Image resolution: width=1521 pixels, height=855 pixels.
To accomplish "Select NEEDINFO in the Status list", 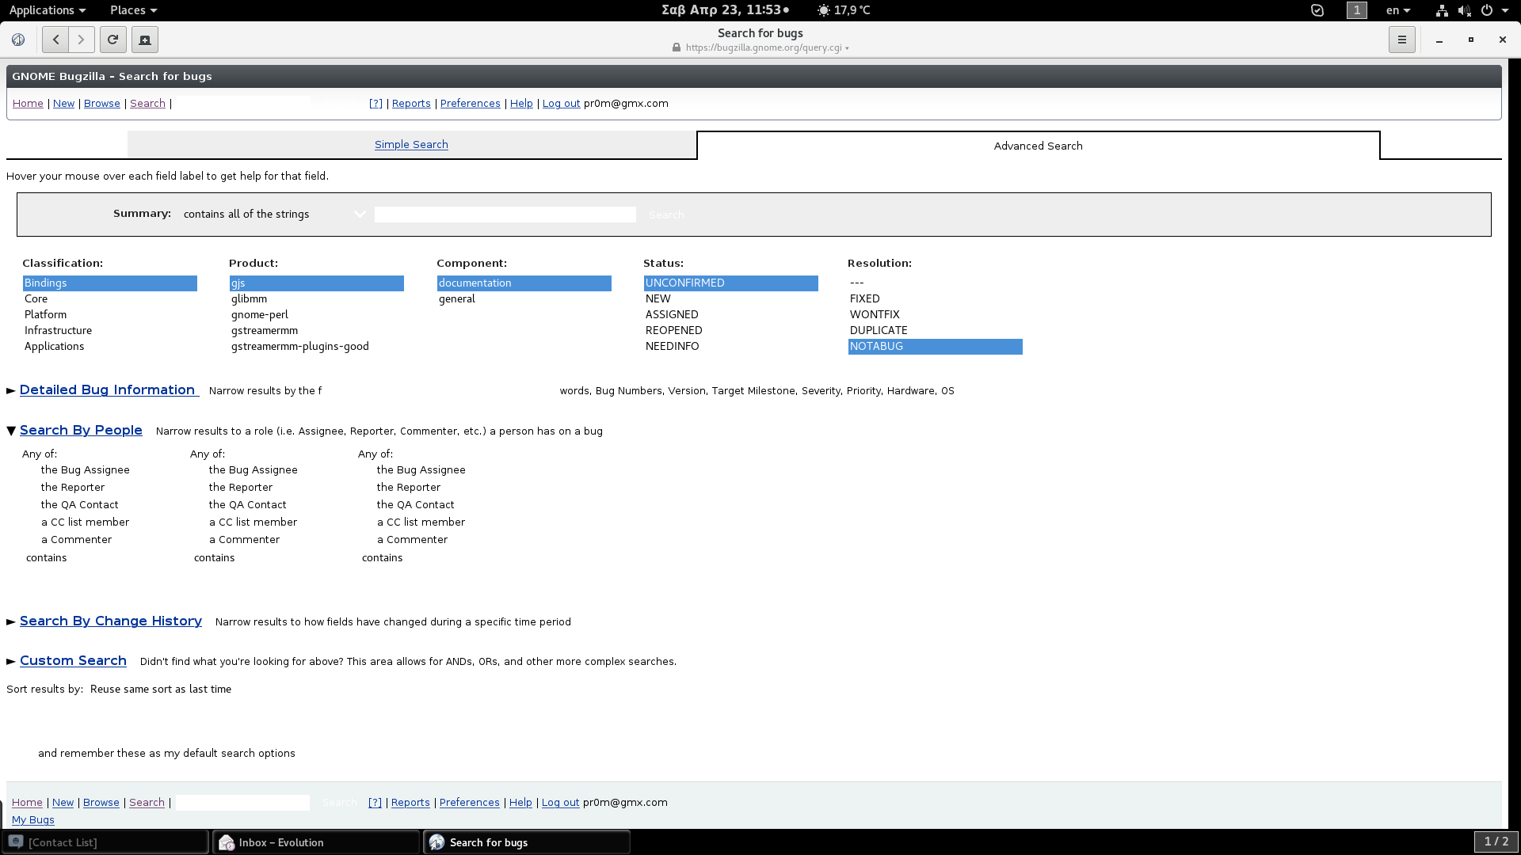I will coord(731,346).
